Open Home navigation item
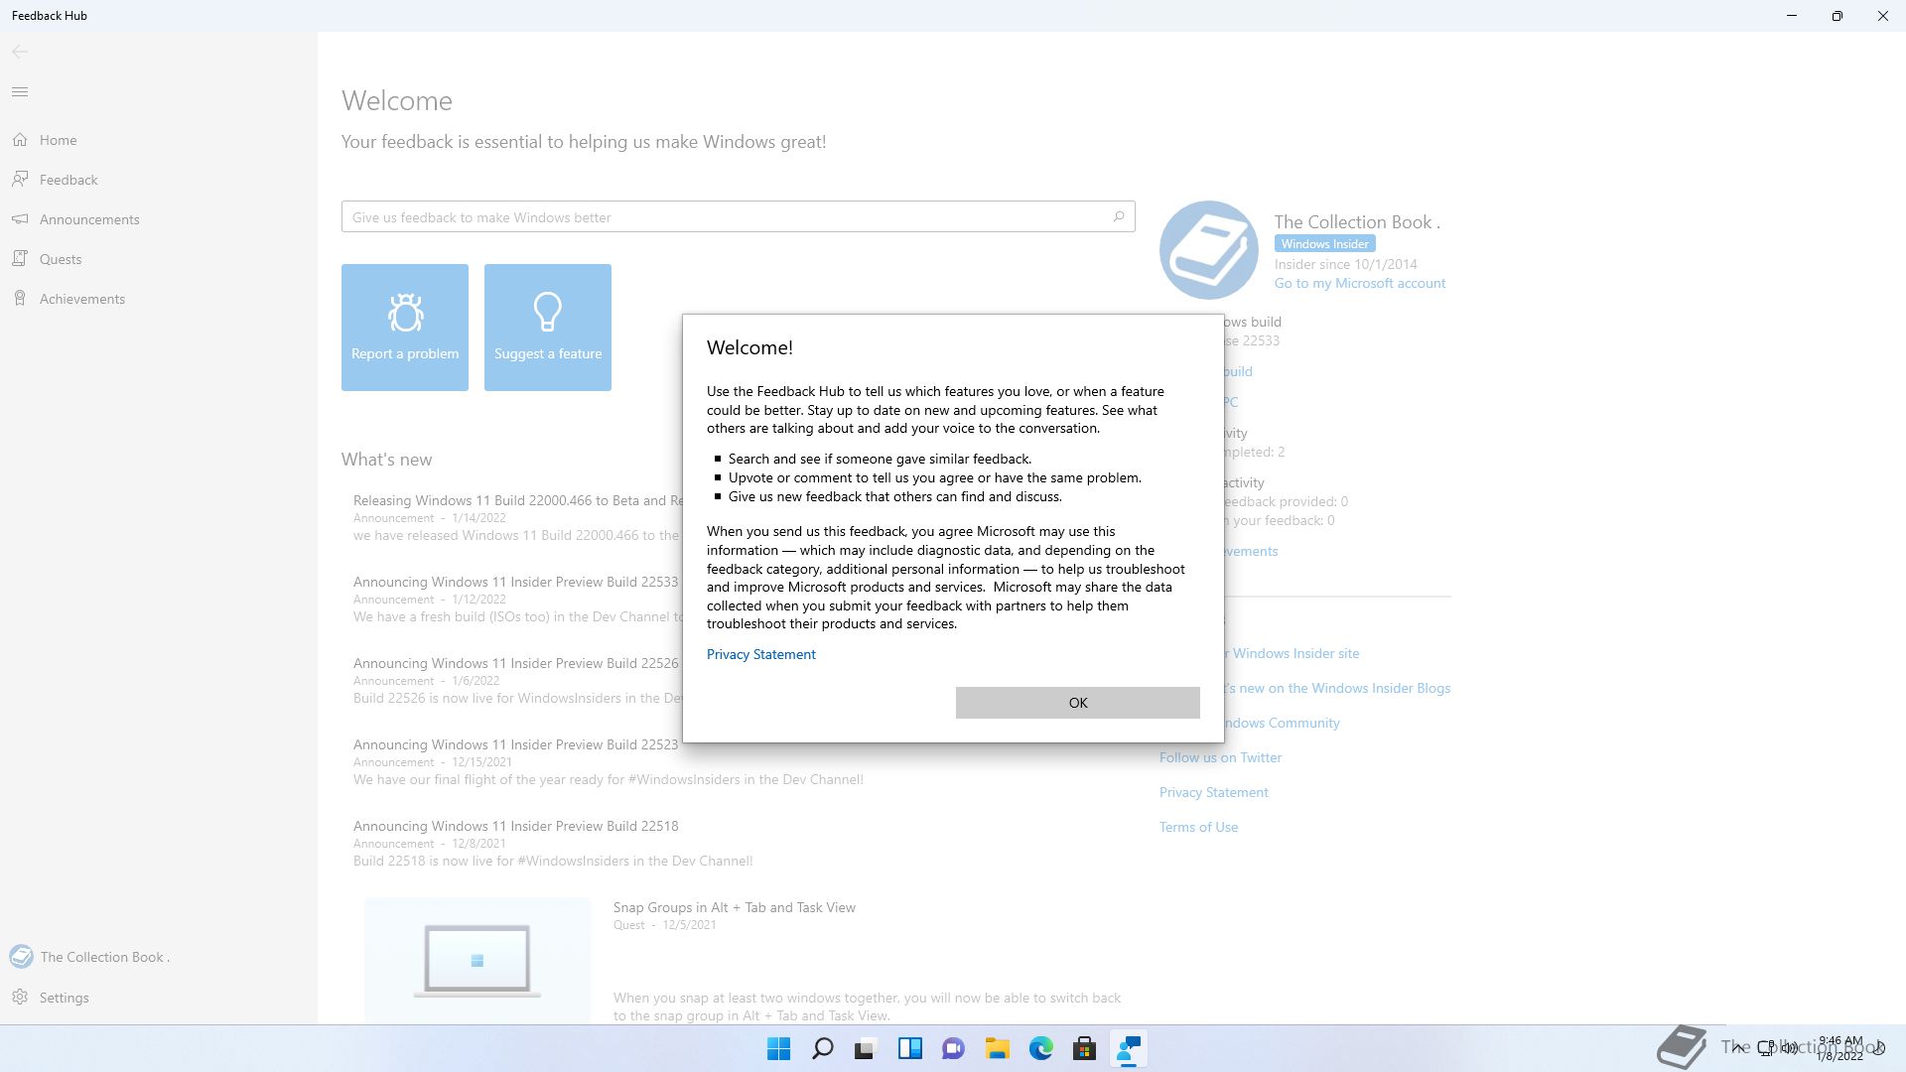The width and height of the screenshot is (1906, 1072). click(159, 140)
